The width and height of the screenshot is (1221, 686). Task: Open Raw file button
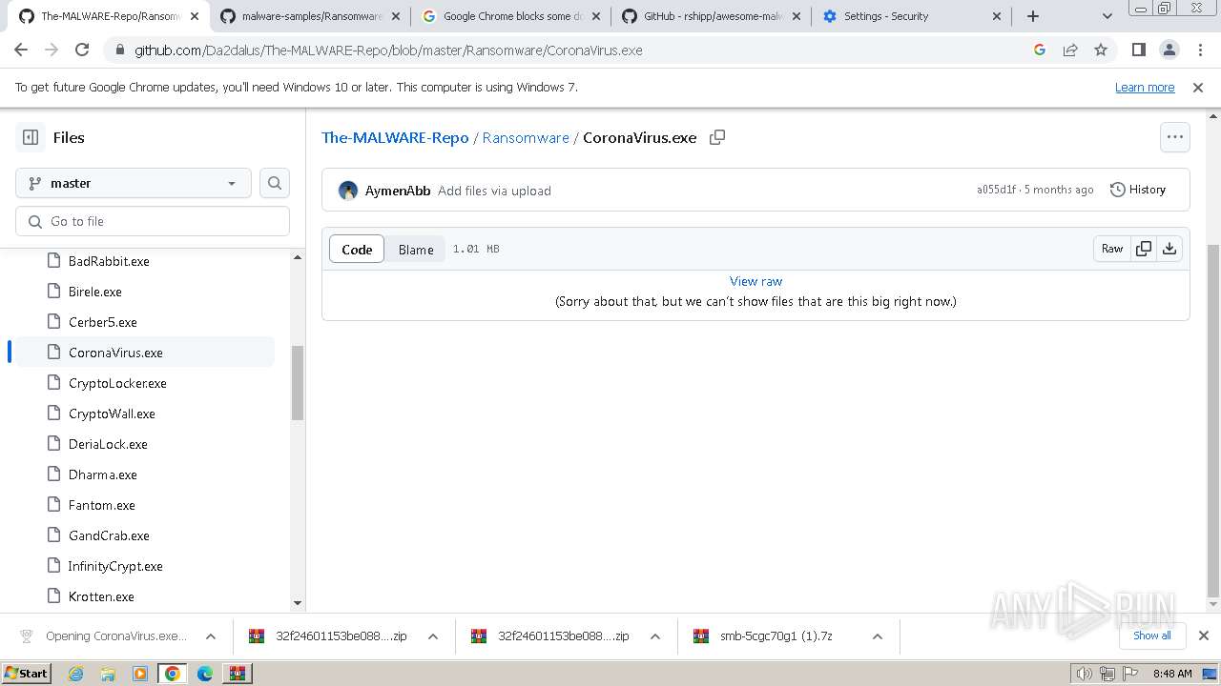[x=1112, y=249]
